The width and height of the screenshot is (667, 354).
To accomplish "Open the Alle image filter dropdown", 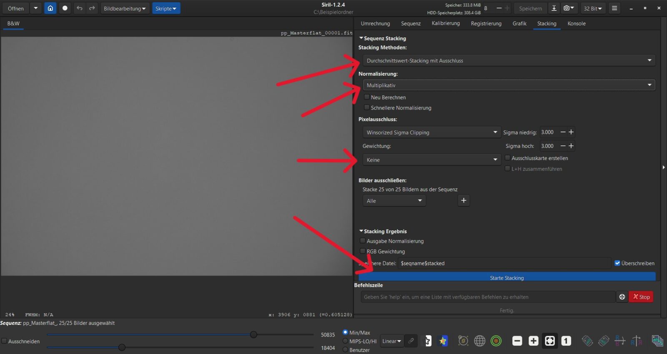I will 394,201.
